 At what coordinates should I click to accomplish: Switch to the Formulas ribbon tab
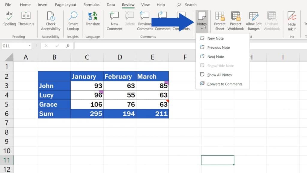coord(91,5)
